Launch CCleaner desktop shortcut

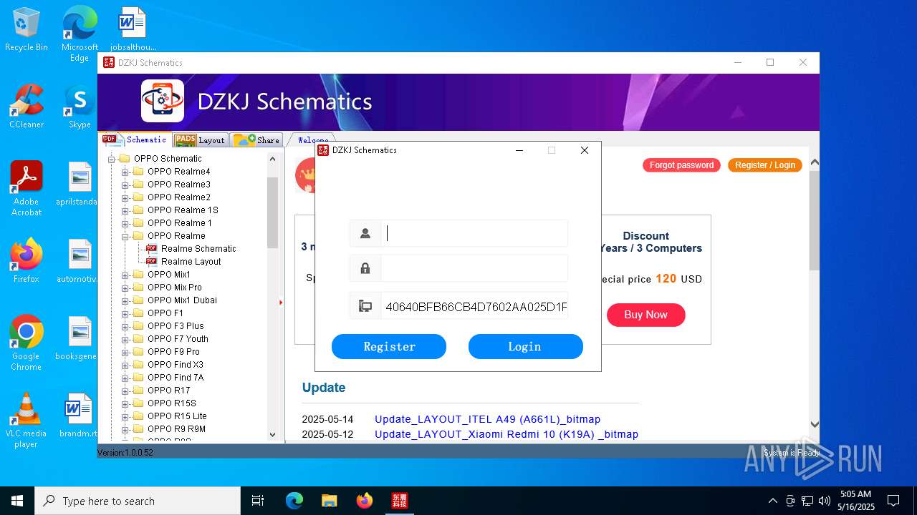click(27, 106)
